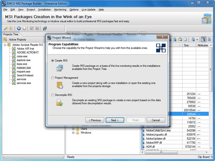
Task: Click the file list vertical scrollbar
Action: (x=211, y=70)
